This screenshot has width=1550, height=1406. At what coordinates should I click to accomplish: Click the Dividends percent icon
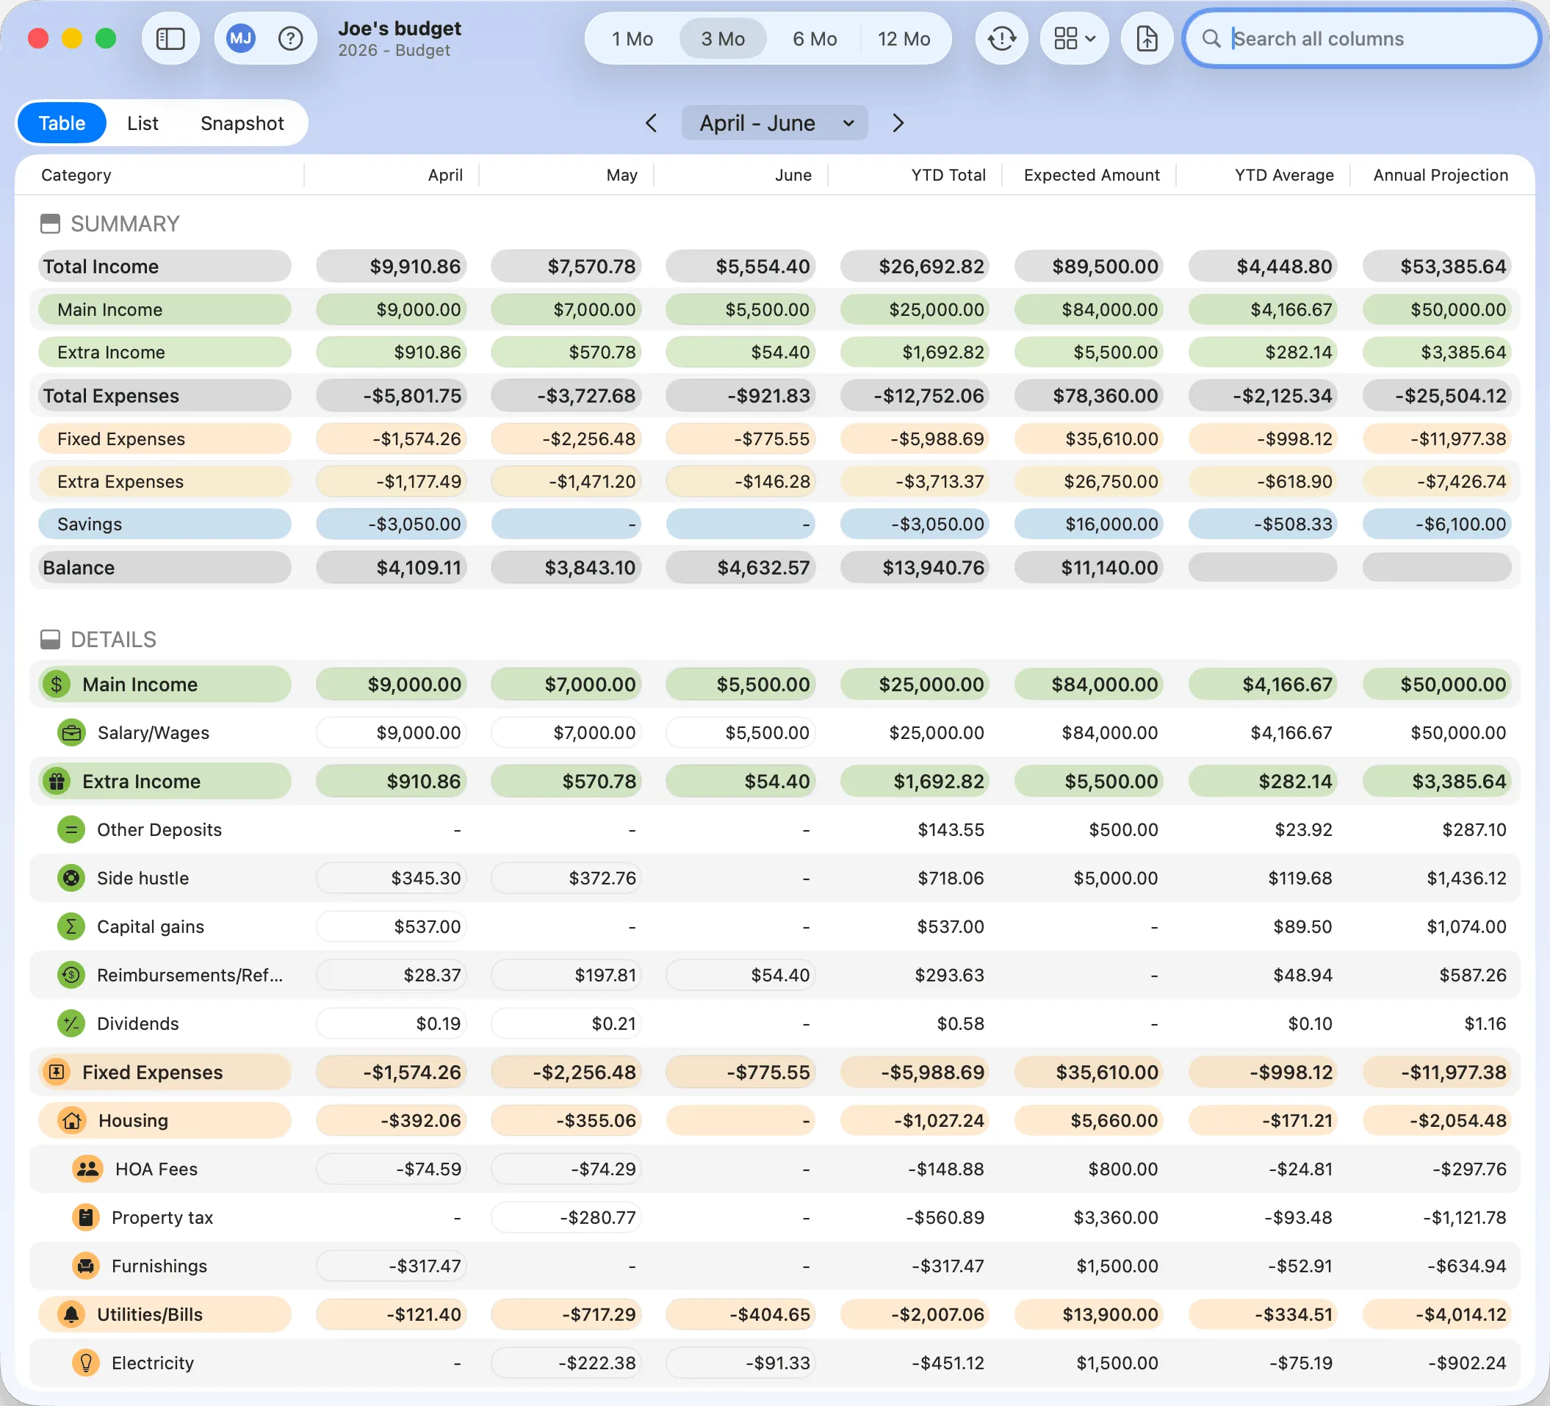(x=71, y=1023)
